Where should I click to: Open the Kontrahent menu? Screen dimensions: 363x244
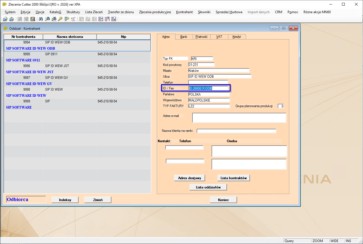184,12
